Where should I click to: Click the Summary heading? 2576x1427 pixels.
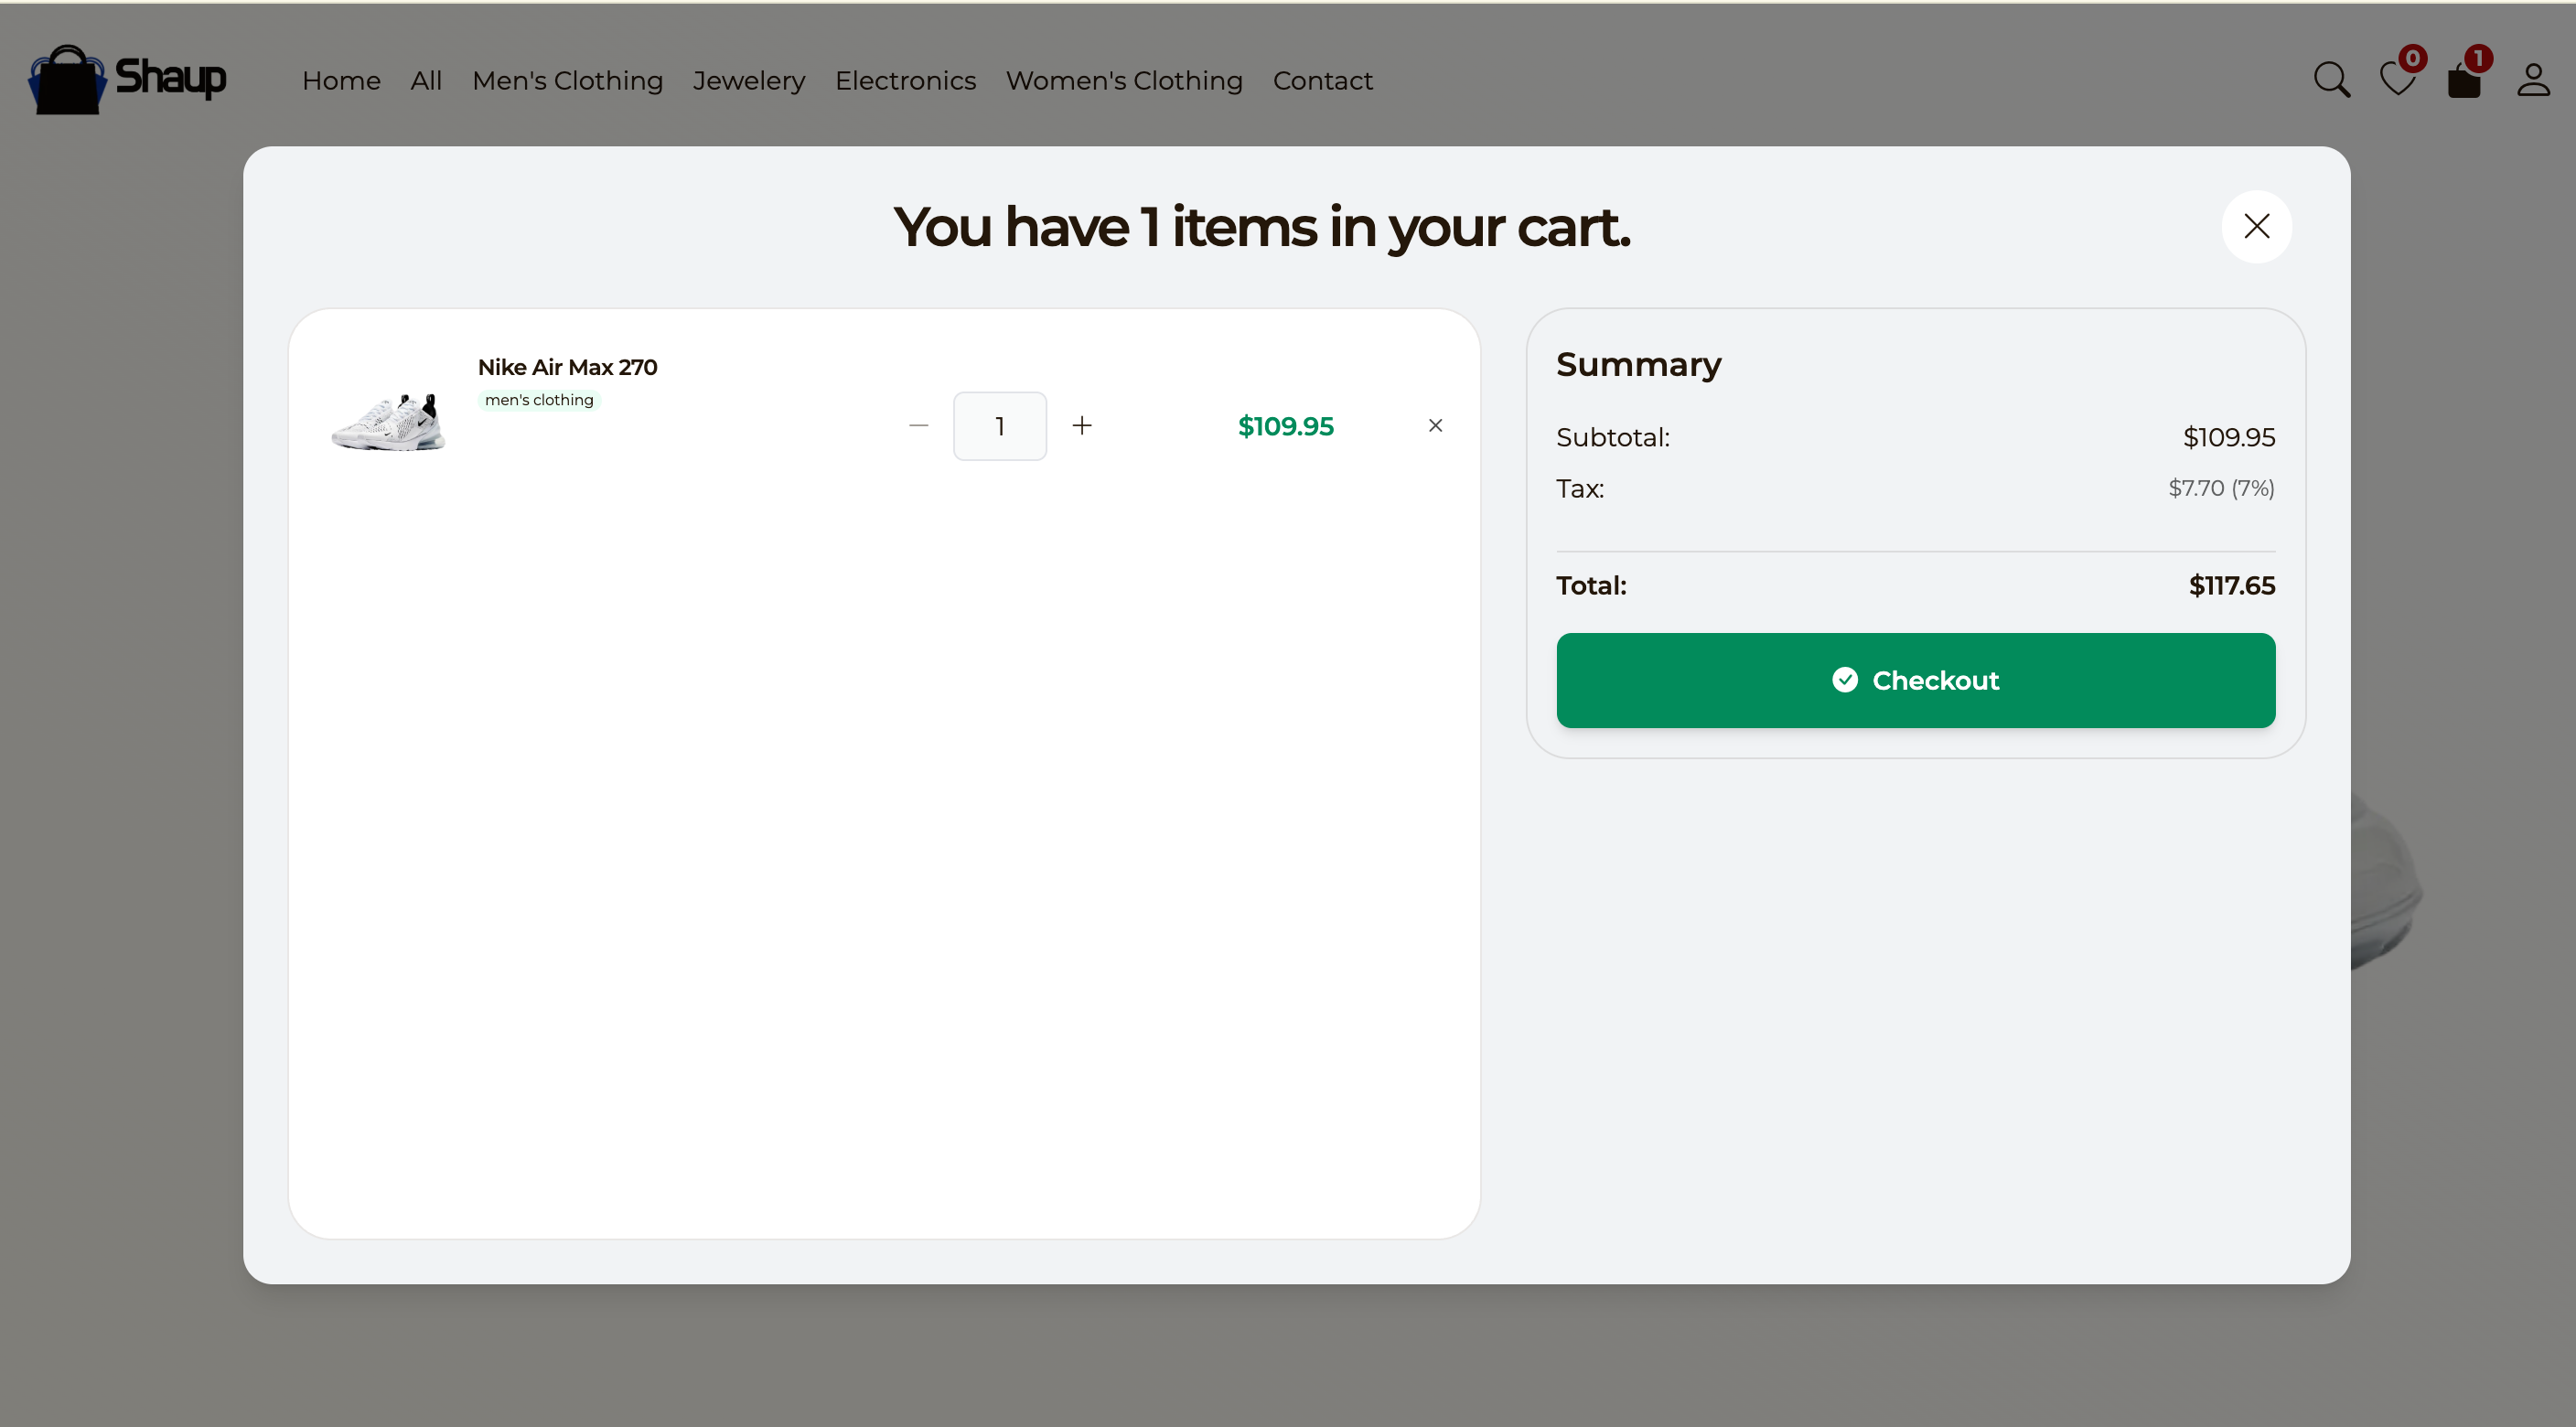pyautogui.click(x=1638, y=364)
